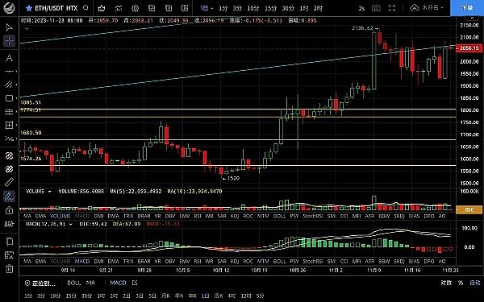Open the ETH/USDT HTX symbol selector

[x=56, y=8]
